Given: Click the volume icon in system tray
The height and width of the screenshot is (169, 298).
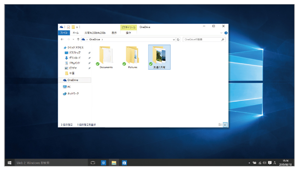Looking at the screenshot, I should pyautogui.click(x=265, y=163).
